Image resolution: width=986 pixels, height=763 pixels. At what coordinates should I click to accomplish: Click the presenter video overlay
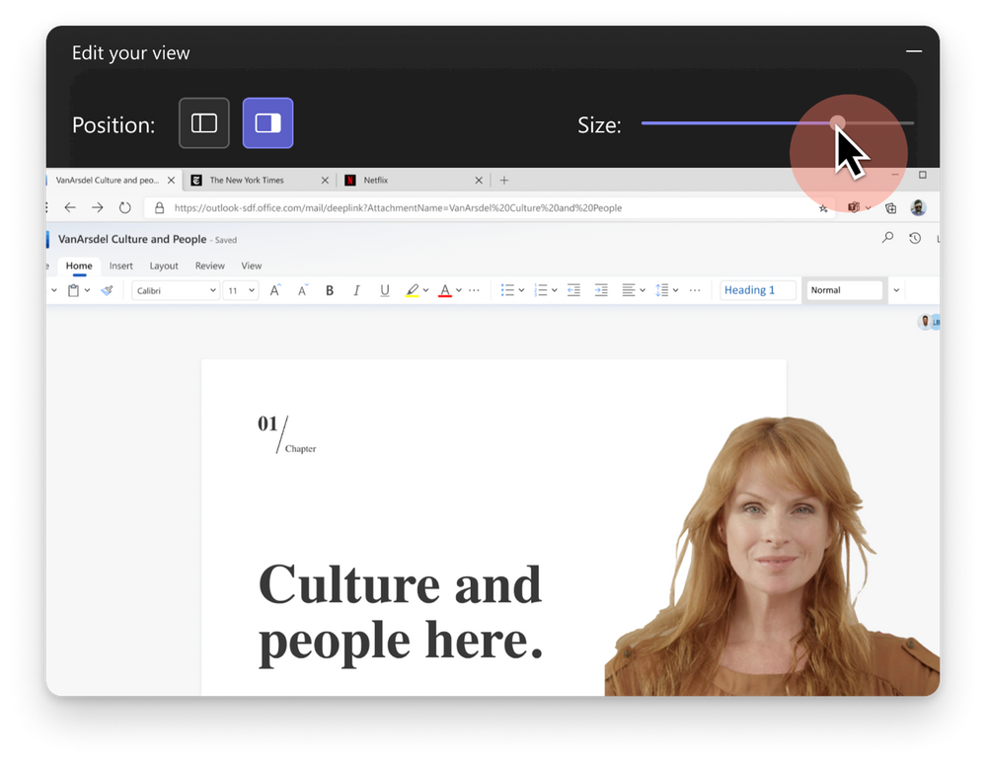click(772, 556)
